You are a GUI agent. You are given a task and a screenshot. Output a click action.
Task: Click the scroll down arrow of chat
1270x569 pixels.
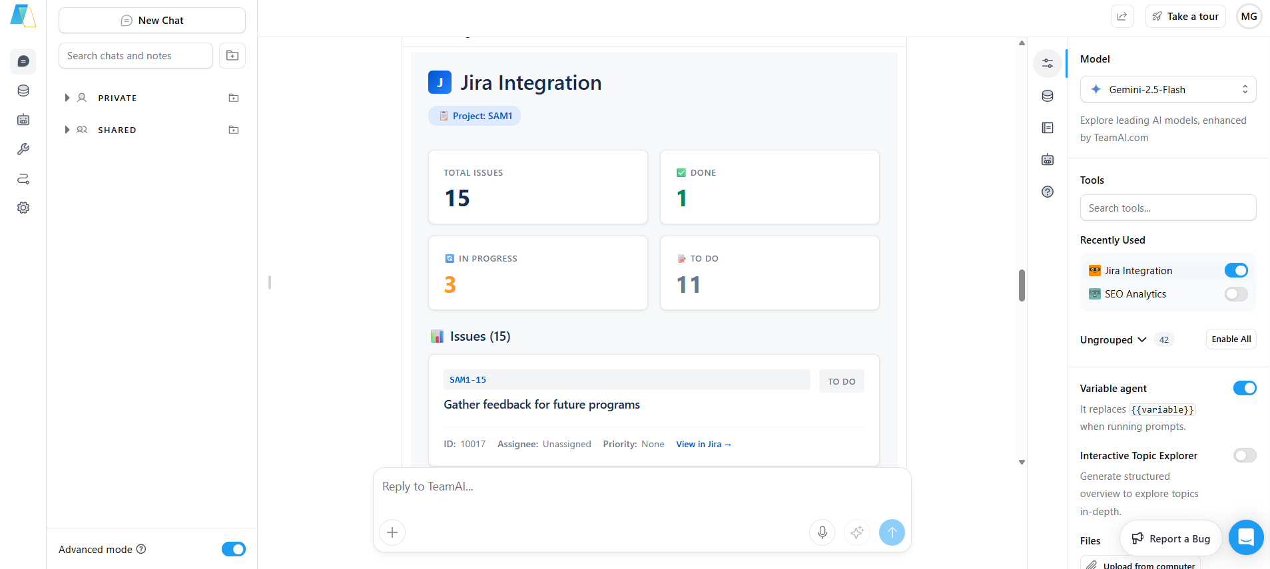(1022, 462)
